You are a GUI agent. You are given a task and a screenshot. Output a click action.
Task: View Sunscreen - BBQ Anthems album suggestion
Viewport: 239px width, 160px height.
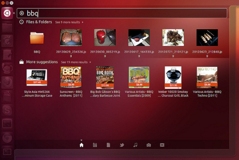(71, 82)
